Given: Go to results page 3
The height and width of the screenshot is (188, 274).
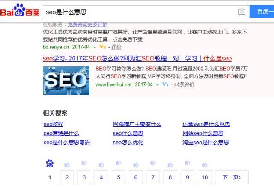Looking at the screenshot, I should click(x=84, y=177).
